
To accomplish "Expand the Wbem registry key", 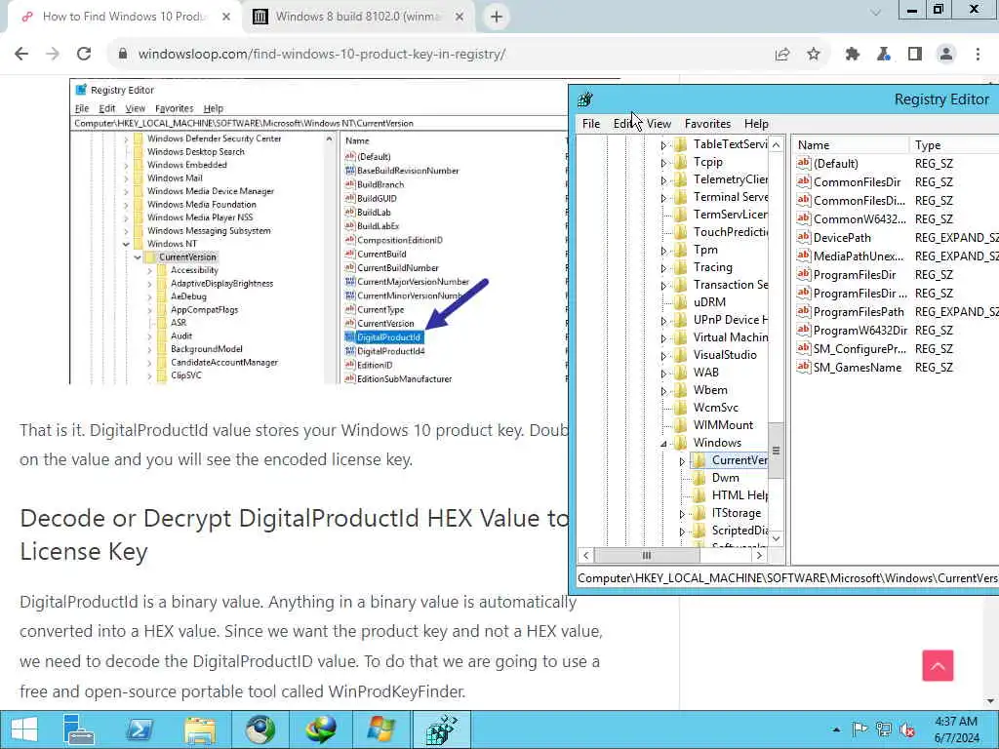I will point(663,390).
